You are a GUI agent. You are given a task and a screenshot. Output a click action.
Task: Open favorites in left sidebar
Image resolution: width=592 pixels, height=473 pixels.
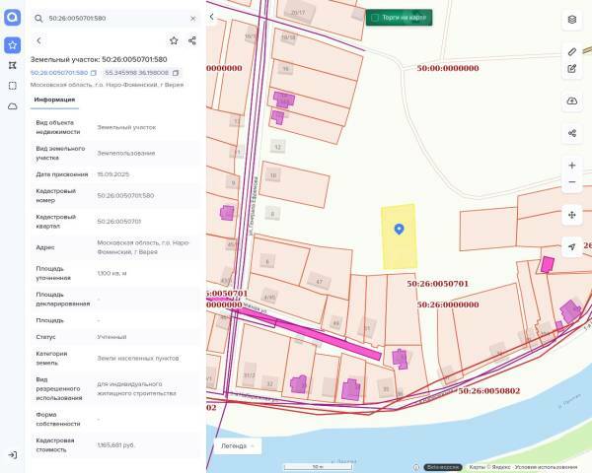12,44
